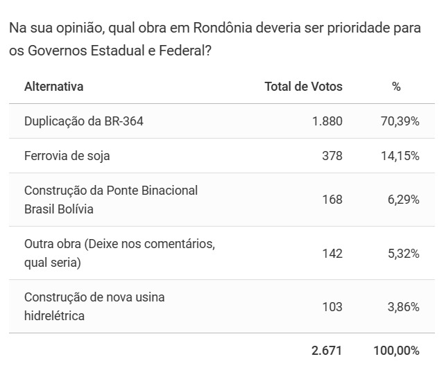Click the poll question about Rondônia
Image resolution: width=446 pixels, height=377 pixels.
[216, 40]
